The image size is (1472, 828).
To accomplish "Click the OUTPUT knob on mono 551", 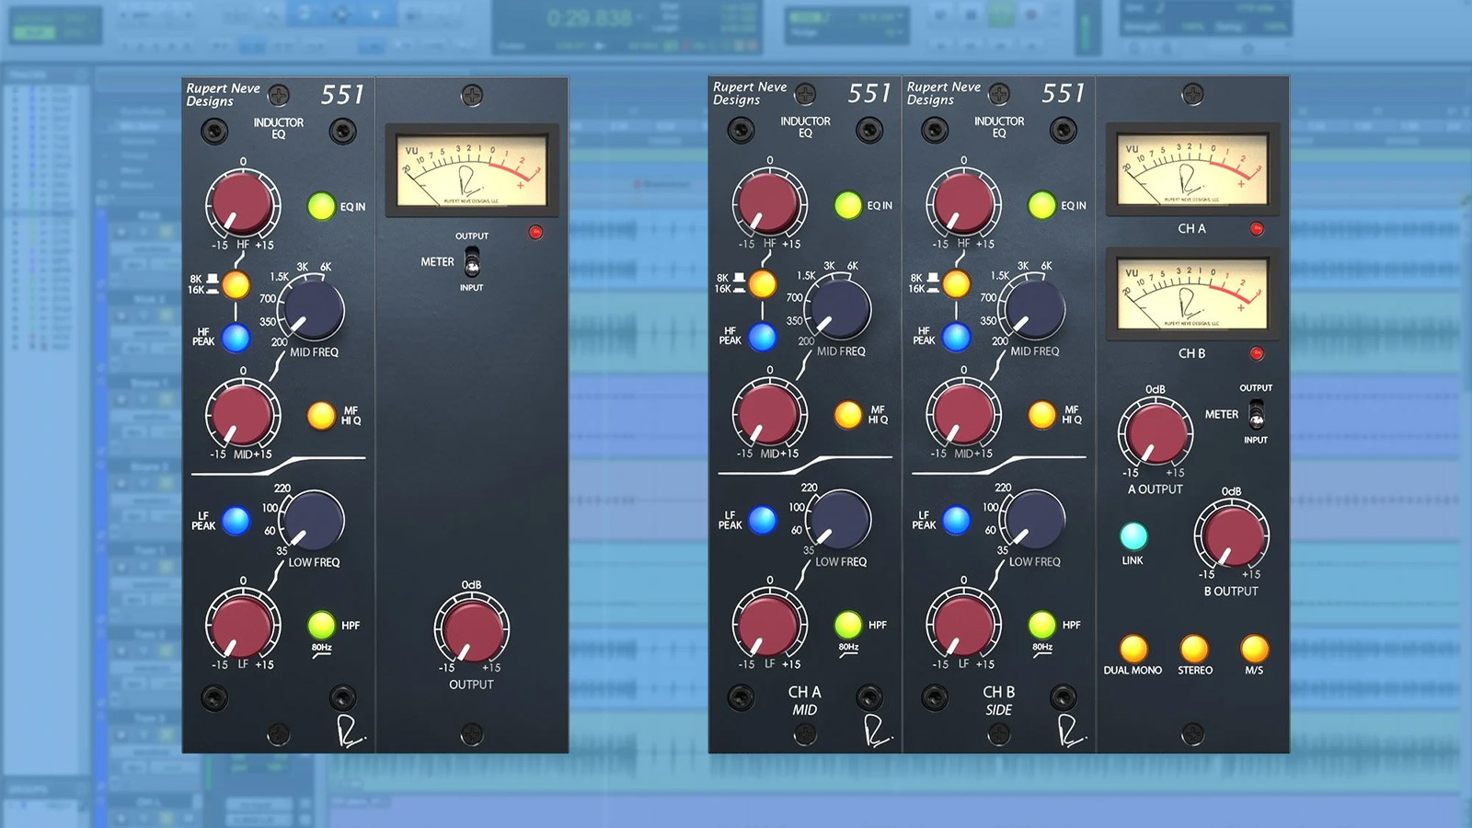I will point(471,631).
